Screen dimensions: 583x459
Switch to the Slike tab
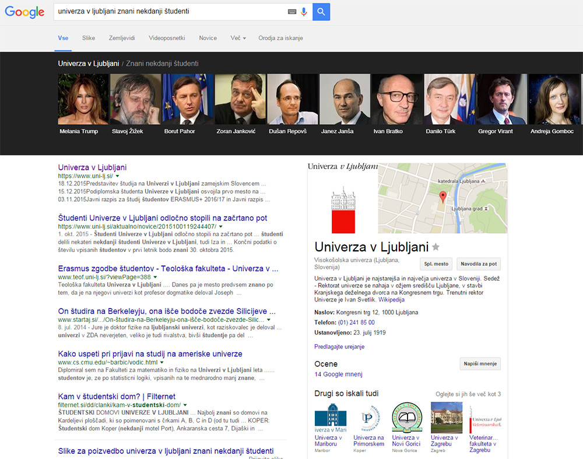click(89, 38)
